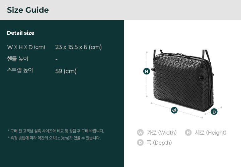Viewport: 241px width, 167px height.
Task: Click the 스트랩 높이 row label
Action: coord(20,70)
